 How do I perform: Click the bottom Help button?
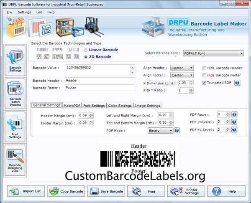tap(226, 191)
